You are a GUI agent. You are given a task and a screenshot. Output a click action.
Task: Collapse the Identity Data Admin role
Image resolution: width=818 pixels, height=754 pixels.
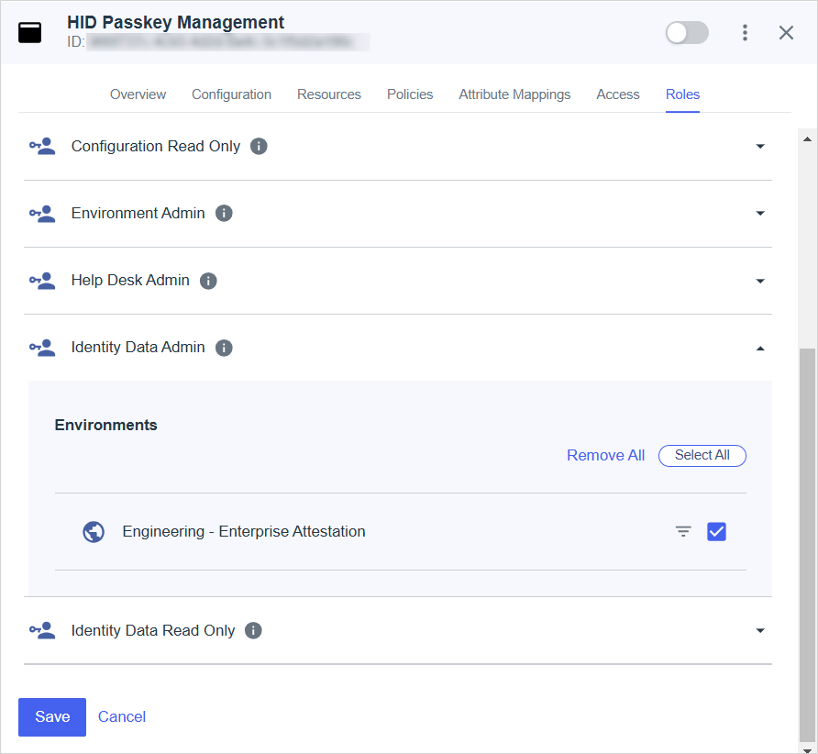click(x=759, y=349)
